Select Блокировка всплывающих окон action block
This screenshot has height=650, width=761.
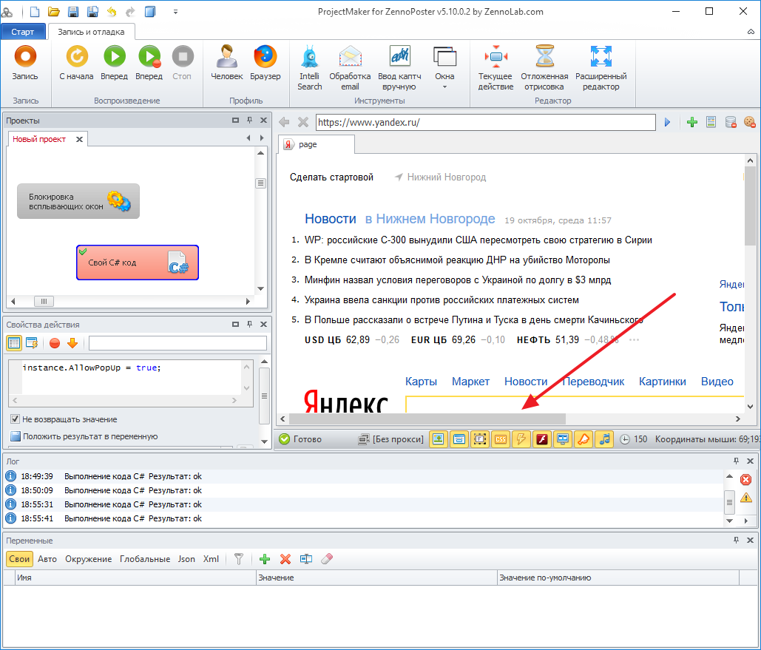(78, 201)
